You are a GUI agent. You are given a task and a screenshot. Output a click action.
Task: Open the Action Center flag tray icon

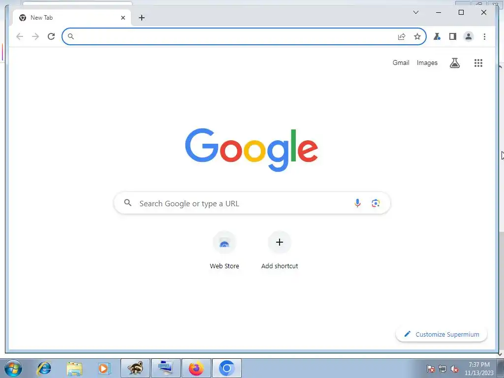tap(431, 369)
